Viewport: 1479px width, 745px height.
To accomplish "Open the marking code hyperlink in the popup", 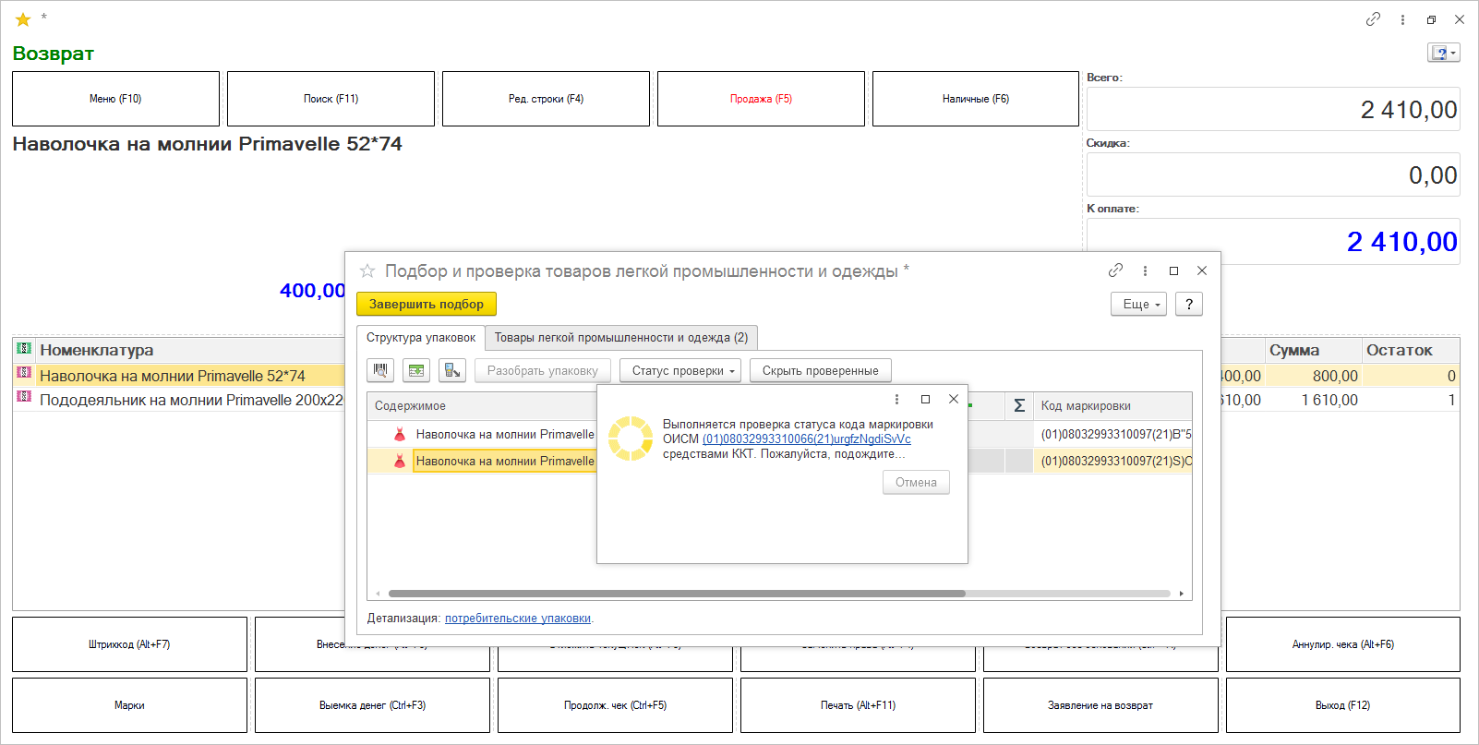I will point(807,439).
